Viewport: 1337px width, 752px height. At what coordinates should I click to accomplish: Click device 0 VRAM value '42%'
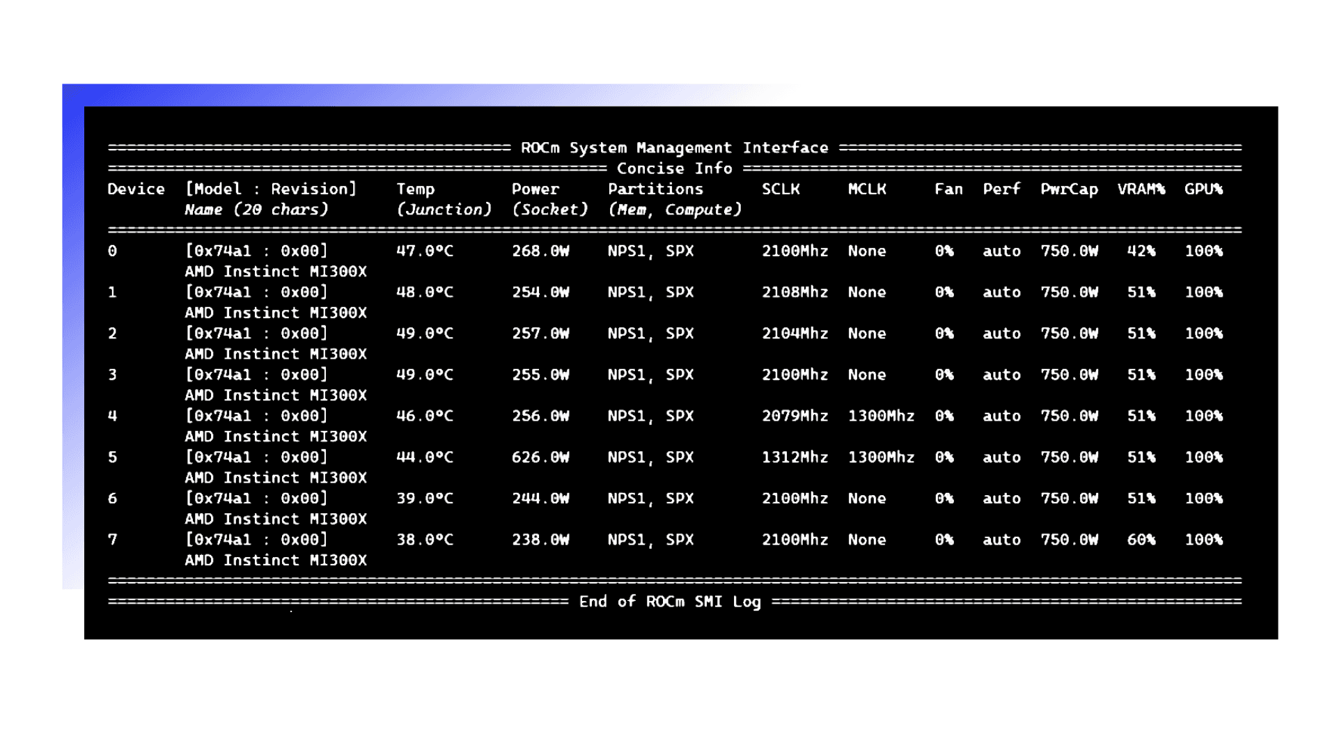pyautogui.click(x=1141, y=251)
